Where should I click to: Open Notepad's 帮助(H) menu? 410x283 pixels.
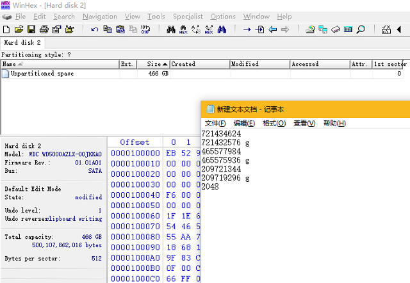tap(334, 123)
